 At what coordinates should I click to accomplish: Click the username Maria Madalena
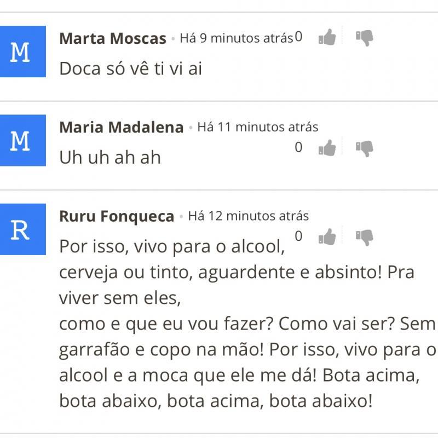pyautogui.click(x=122, y=127)
